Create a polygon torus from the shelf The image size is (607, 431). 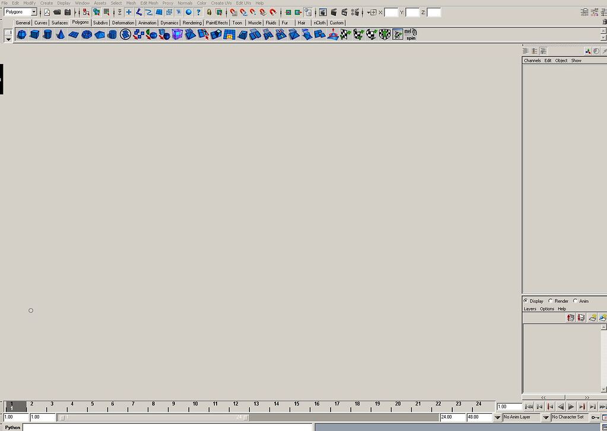[86, 34]
